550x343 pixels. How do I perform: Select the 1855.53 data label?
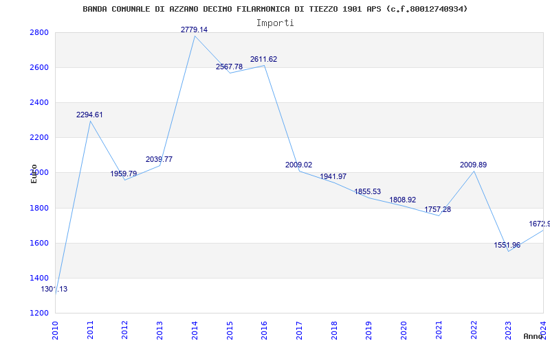367,192
